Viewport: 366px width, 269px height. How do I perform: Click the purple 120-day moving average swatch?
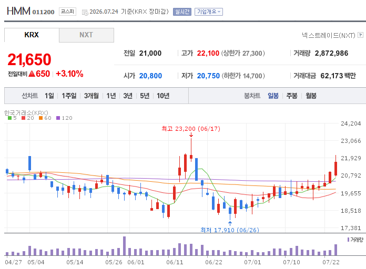58,118
